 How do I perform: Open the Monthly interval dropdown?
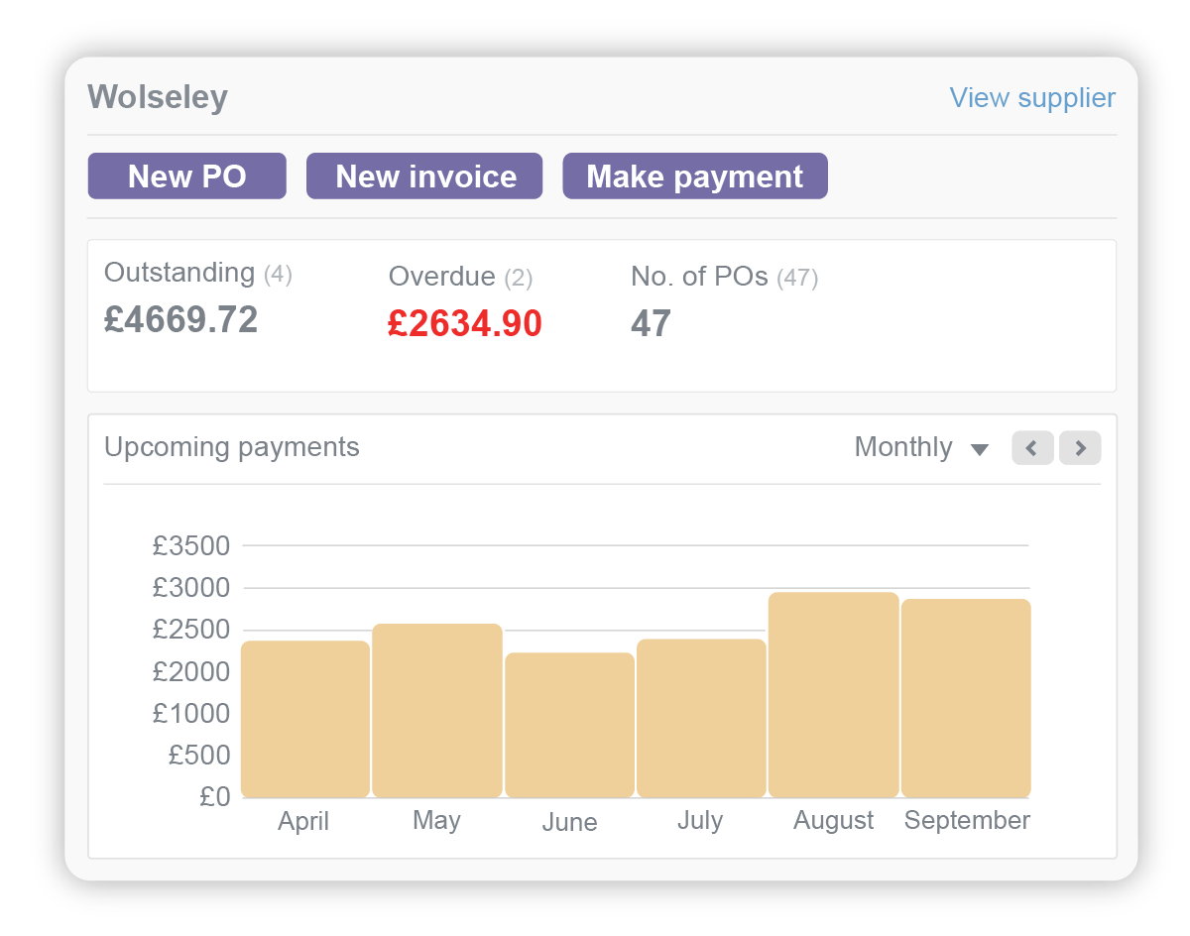[904, 447]
